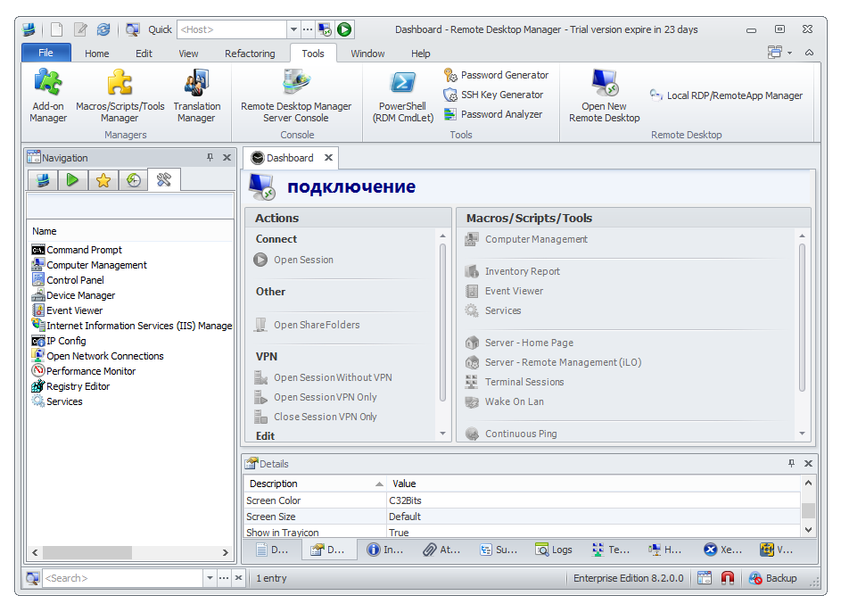Click Open New Remote Desktop
This screenshot has width=841, height=612.
click(x=605, y=96)
